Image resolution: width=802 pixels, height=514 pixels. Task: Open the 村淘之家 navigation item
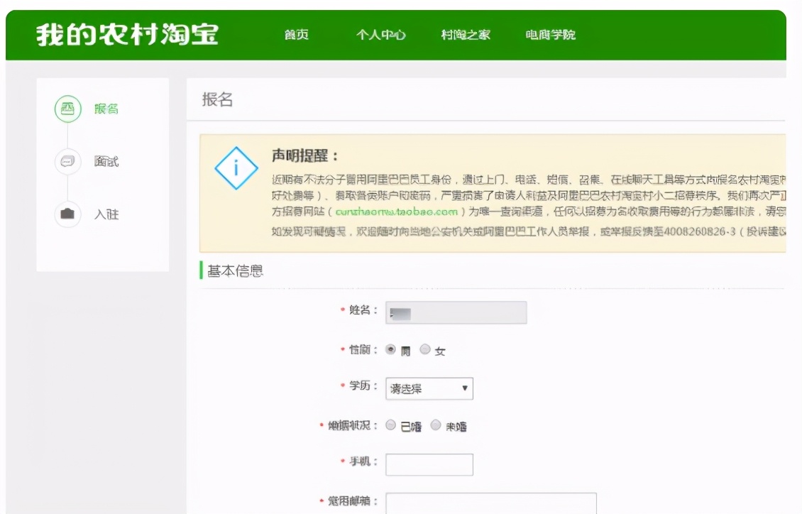pyautogui.click(x=466, y=35)
